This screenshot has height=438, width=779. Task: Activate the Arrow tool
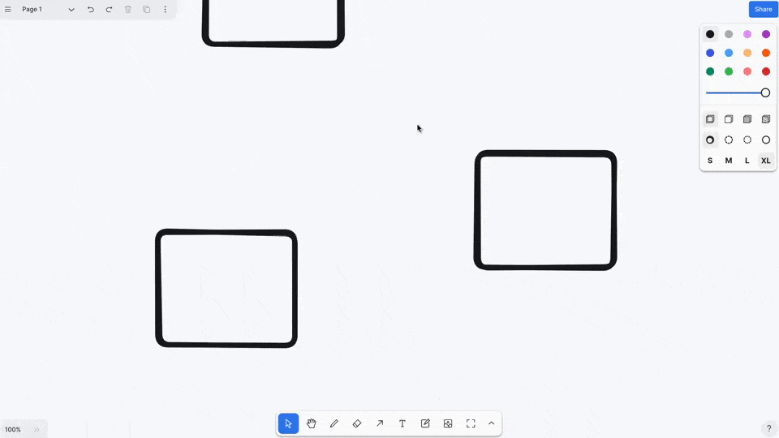(x=380, y=423)
